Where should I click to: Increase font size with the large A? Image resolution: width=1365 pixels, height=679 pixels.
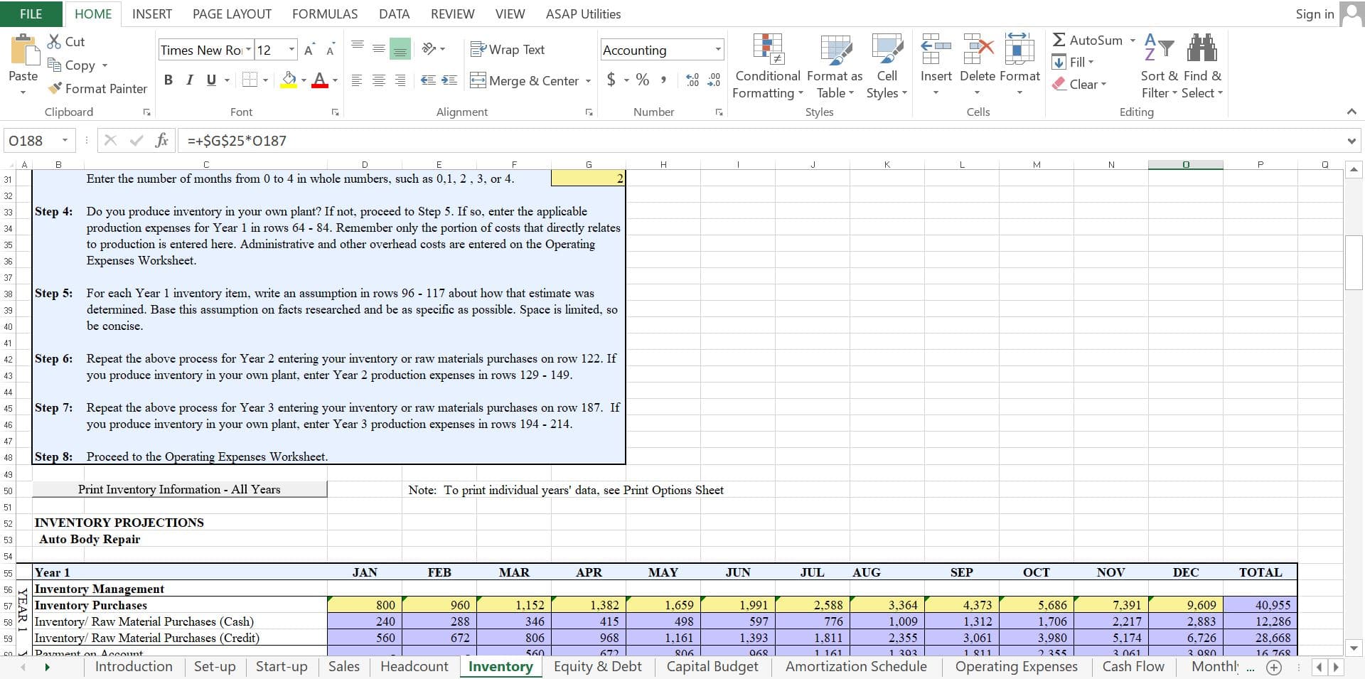309,50
